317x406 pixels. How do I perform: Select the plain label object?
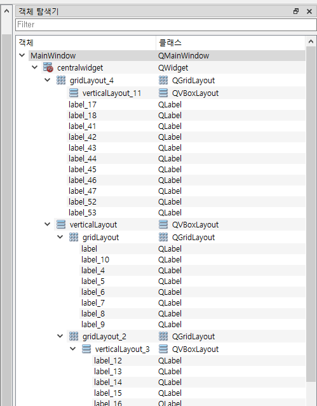pyautogui.click(x=89, y=249)
